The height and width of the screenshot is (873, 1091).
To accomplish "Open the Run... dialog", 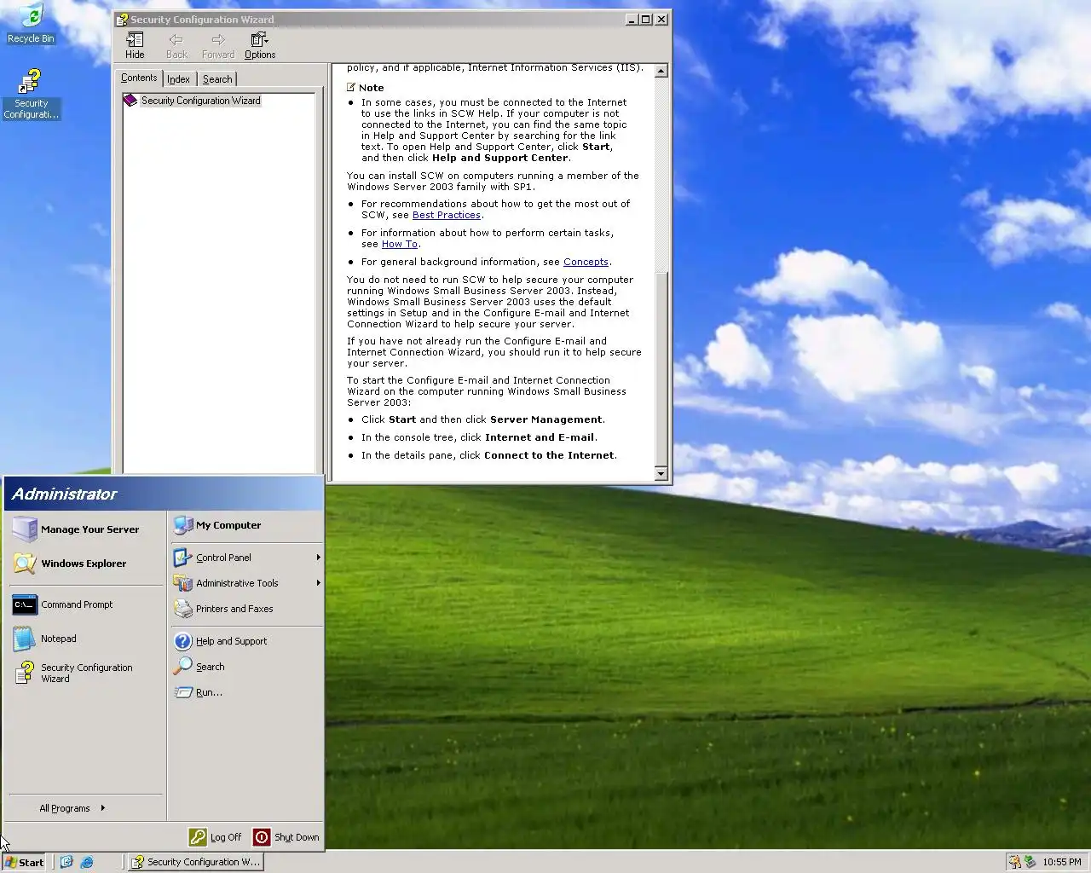I will point(246,692).
